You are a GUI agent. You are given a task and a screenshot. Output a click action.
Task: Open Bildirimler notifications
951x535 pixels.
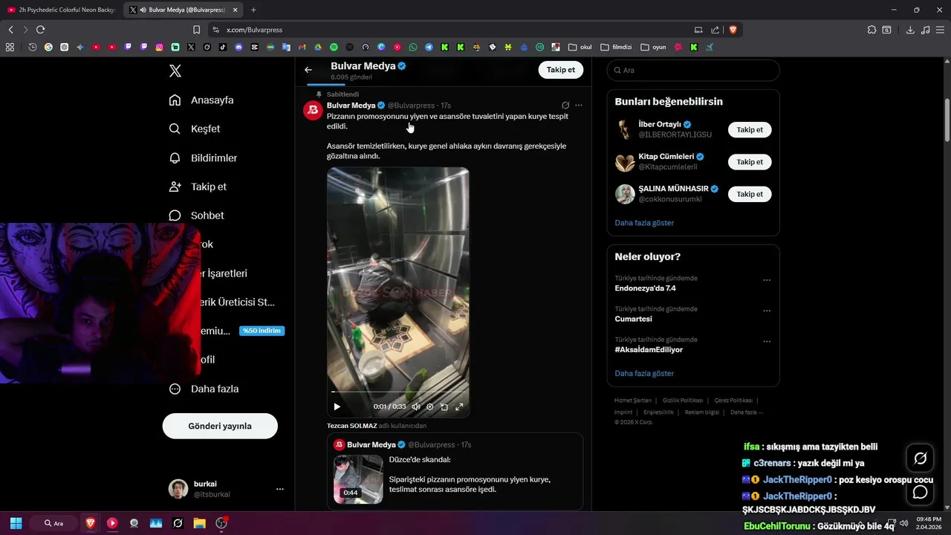(x=203, y=158)
